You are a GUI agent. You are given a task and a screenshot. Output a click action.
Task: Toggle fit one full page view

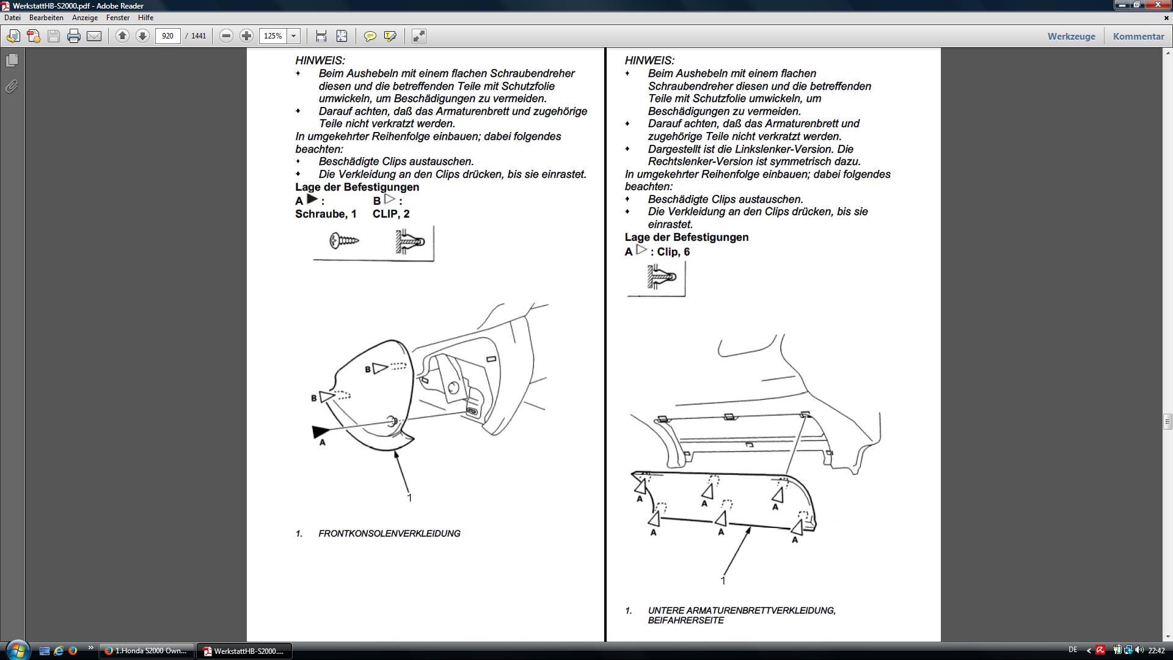(x=342, y=36)
